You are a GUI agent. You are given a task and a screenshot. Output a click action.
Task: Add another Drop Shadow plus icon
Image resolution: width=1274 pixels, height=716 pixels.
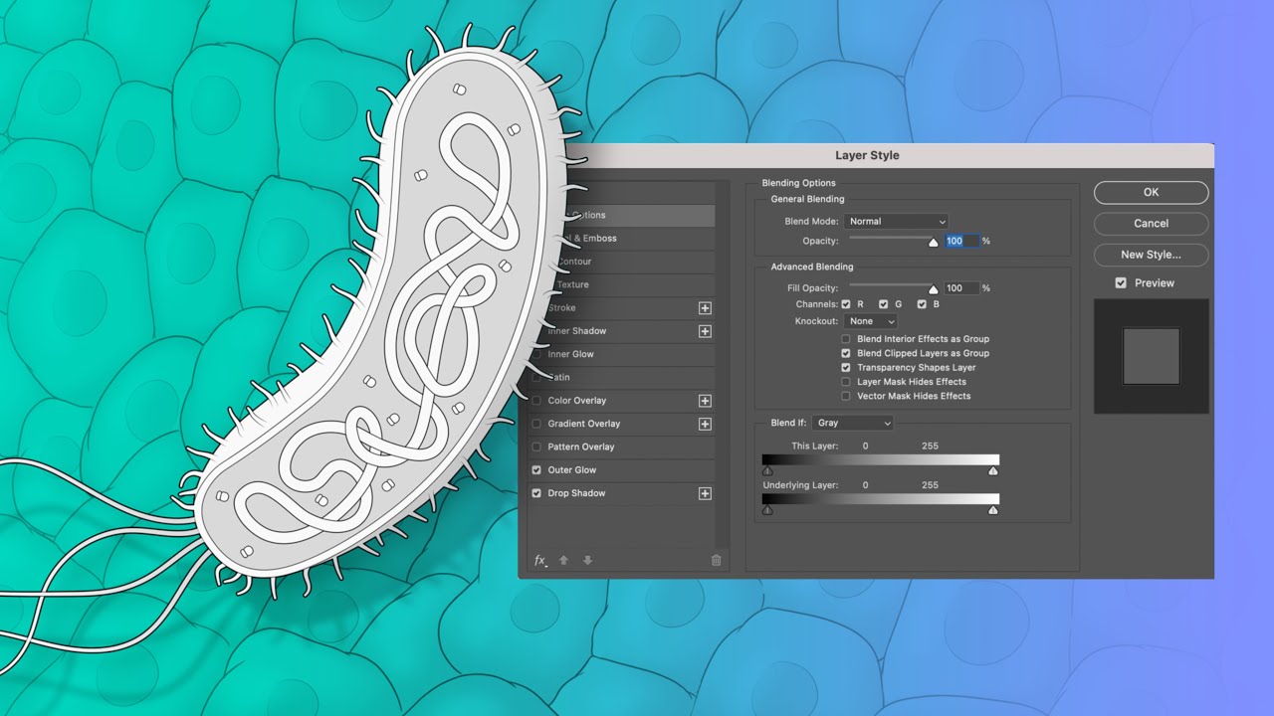(x=705, y=493)
